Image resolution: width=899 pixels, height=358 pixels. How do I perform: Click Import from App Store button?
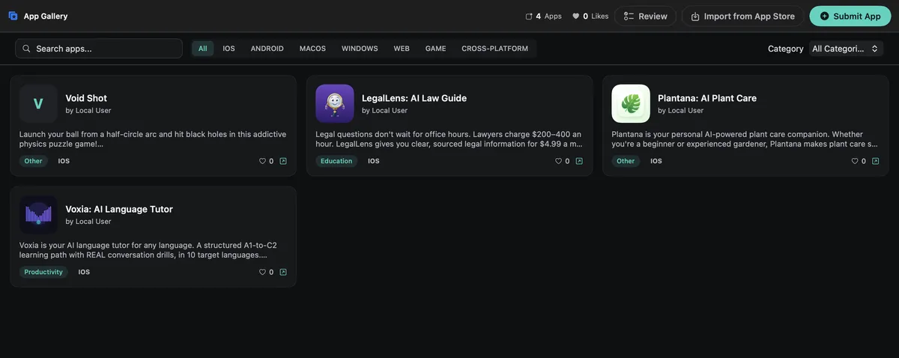pyautogui.click(x=742, y=16)
